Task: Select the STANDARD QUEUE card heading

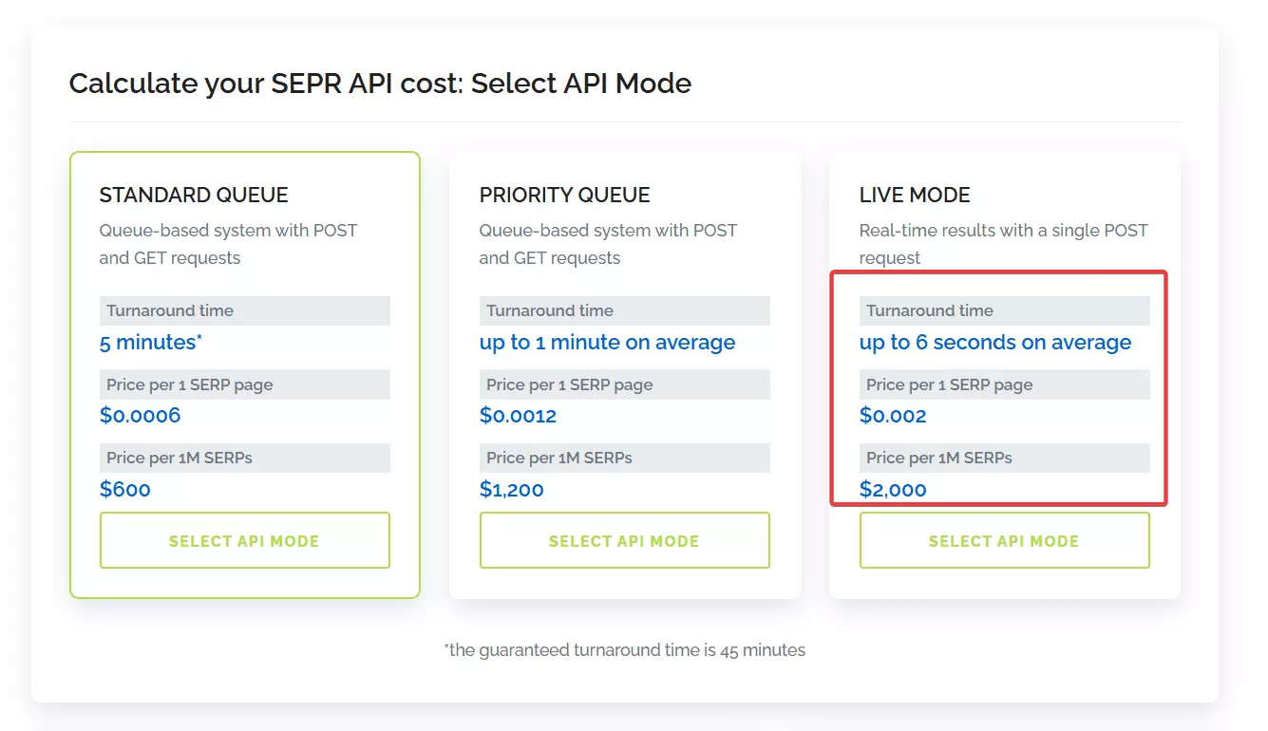Action: (194, 195)
